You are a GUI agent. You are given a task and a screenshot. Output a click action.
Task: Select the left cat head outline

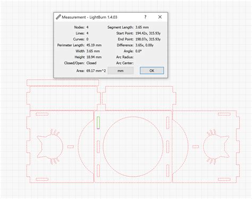(50, 146)
